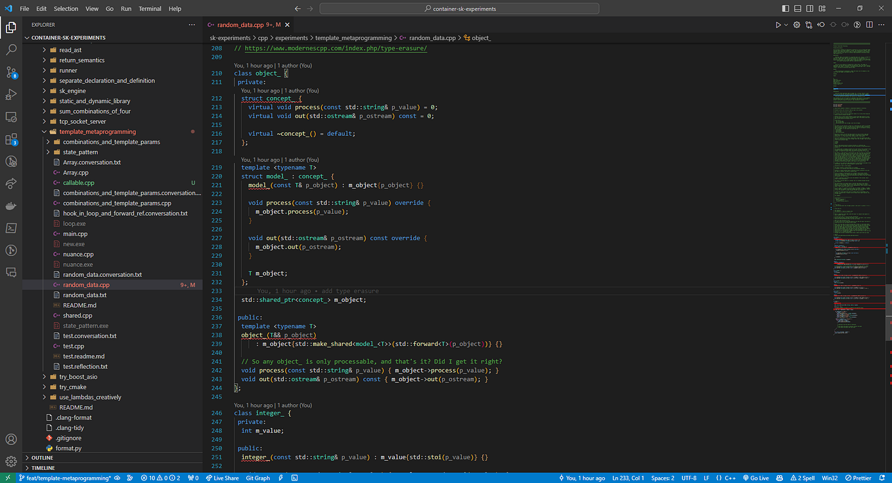This screenshot has width=892, height=483.
Task: Select the Run and Debug icon
Action: point(11,95)
